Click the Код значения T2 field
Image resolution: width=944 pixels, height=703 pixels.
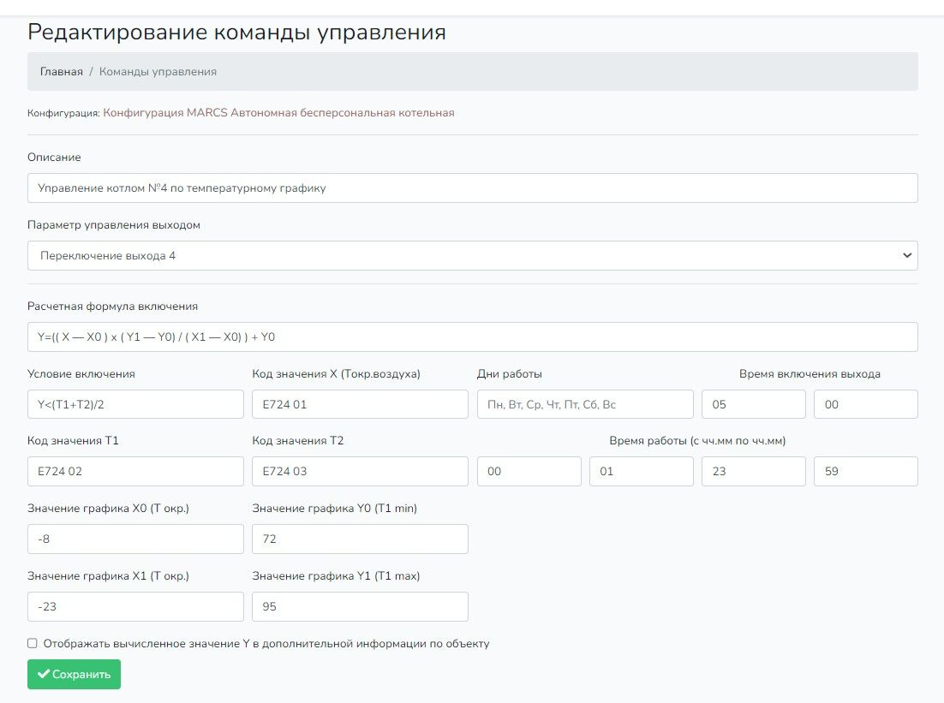point(360,471)
